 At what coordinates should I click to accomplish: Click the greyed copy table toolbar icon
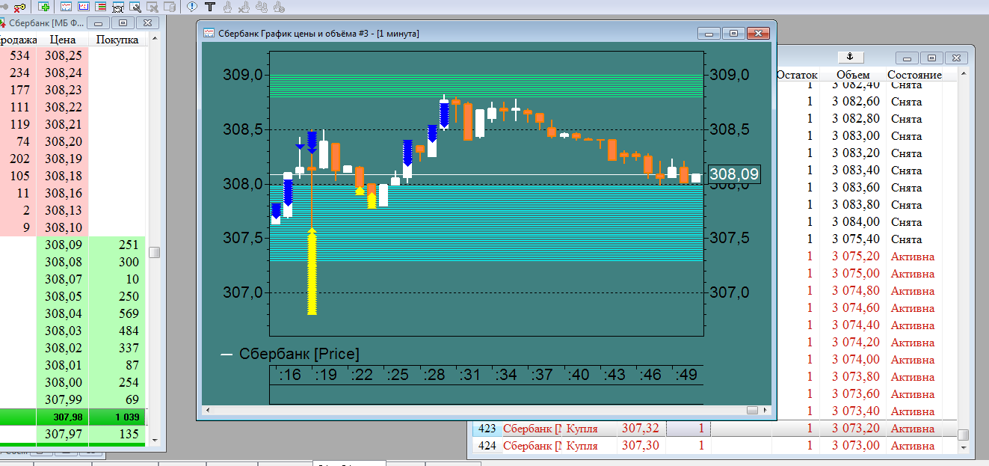(170, 7)
